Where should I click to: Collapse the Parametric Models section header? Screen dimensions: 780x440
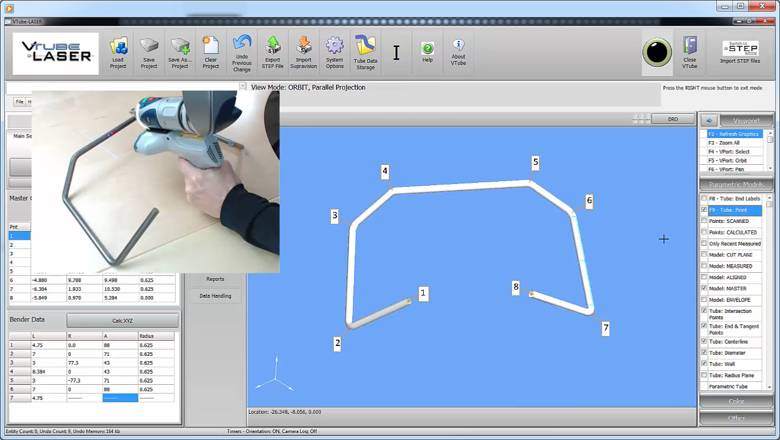736,185
